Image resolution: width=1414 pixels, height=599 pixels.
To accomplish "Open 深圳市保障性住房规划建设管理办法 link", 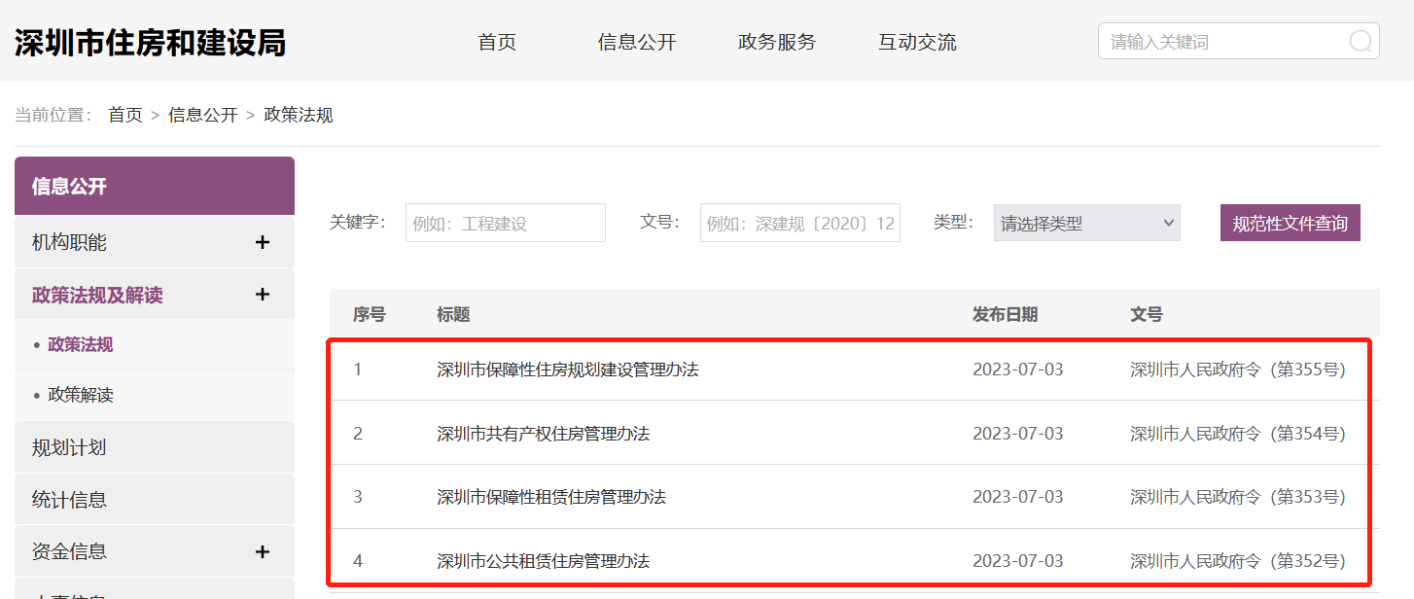I will 567,370.
